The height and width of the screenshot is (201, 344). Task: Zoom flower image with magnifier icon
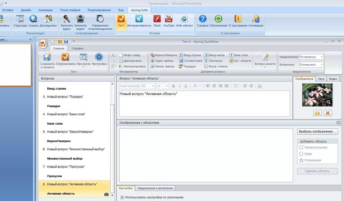pyautogui.click(x=329, y=102)
